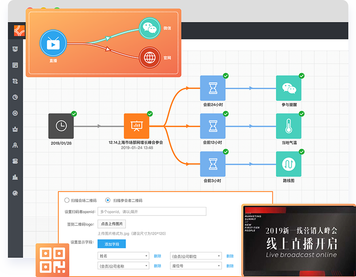Select the 官网 globe website node
Viewport: 356px width, 277px height.
point(152,58)
